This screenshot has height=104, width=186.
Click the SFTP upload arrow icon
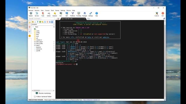(x=37, y=22)
